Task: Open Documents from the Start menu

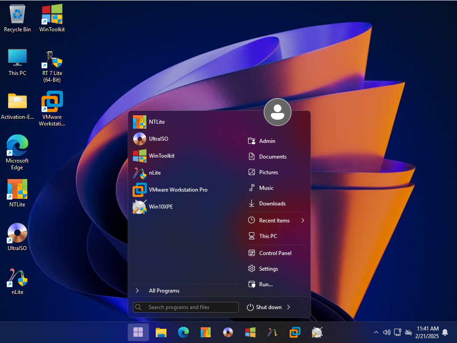Action: pyautogui.click(x=276, y=157)
